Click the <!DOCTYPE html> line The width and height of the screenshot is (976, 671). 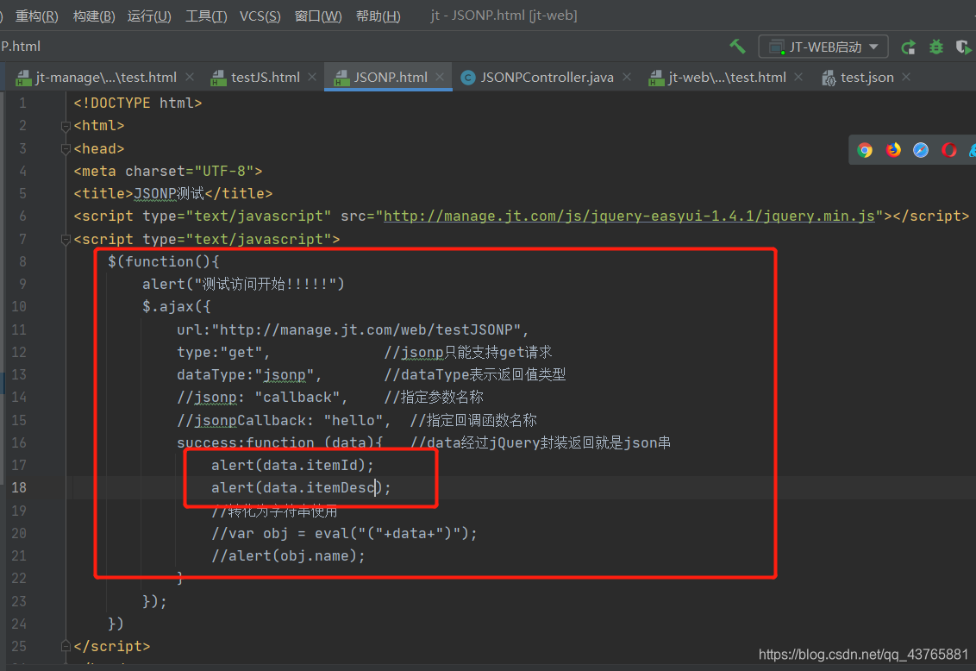[138, 103]
